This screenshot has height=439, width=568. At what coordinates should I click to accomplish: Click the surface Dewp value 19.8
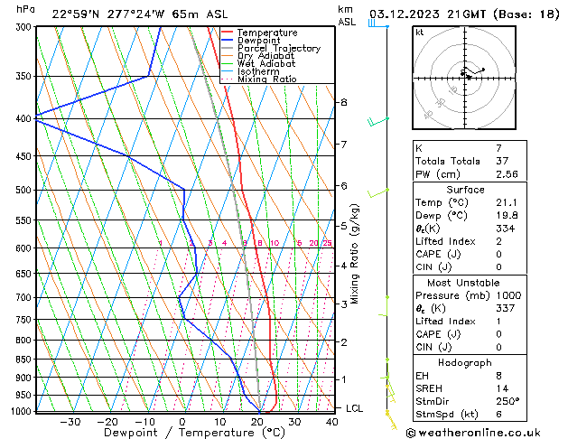pyautogui.click(x=507, y=216)
